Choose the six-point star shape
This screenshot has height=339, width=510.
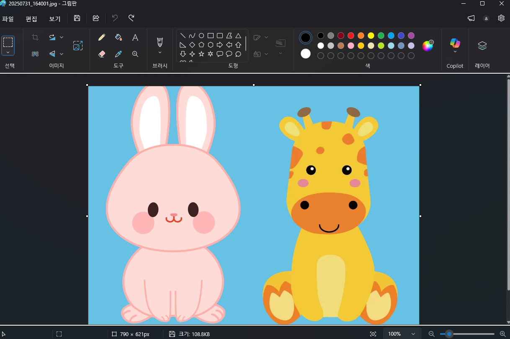[x=211, y=54]
